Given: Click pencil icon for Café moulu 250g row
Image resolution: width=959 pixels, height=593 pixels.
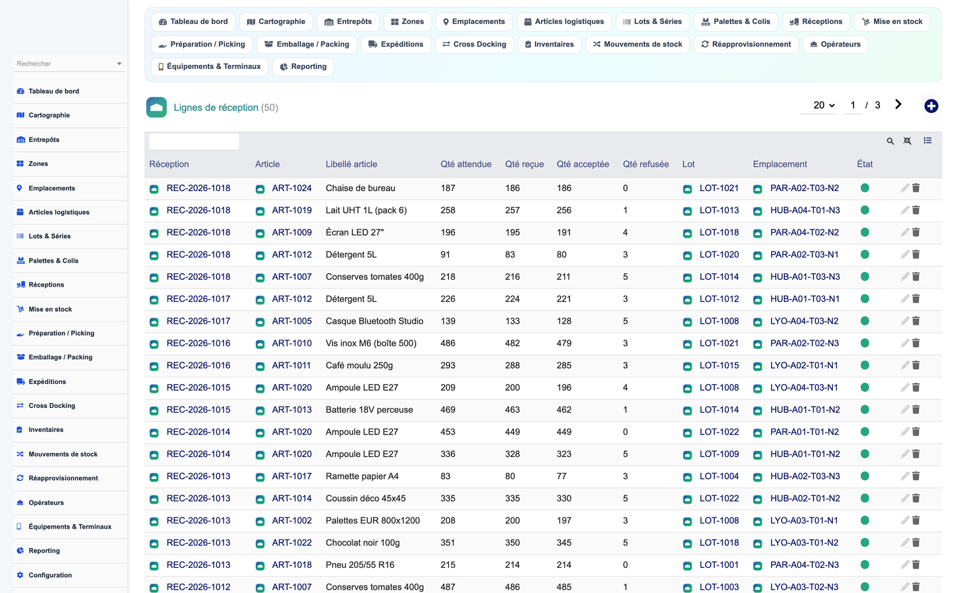Looking at the screenshot, I should [x=905, y=365].
